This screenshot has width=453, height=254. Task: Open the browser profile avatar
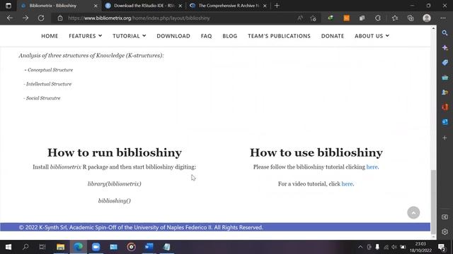point(427,18)
